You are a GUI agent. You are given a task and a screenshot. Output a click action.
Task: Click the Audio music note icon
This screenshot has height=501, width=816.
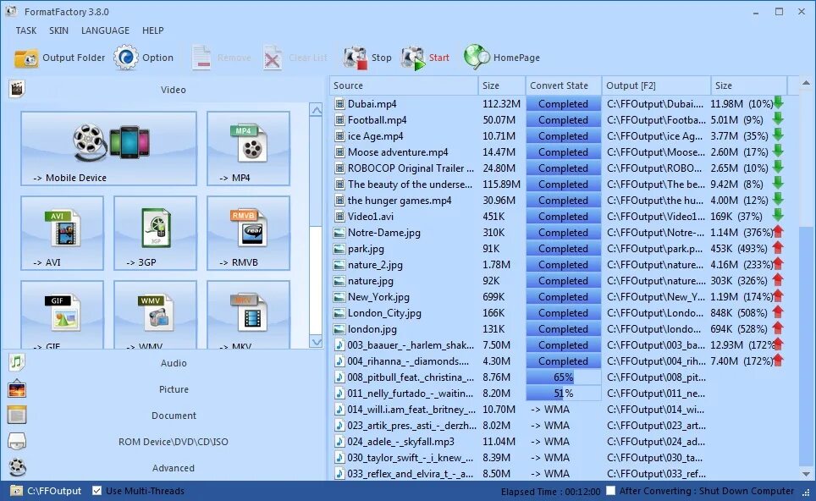(17, 362)
